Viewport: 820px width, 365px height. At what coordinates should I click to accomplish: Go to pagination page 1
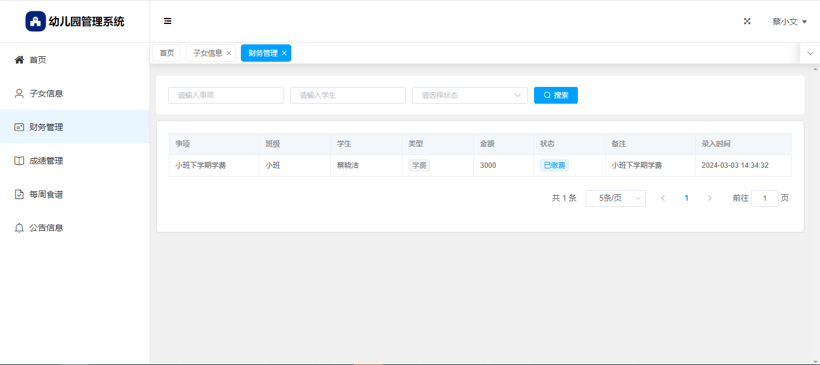click(x=686, y=198)
